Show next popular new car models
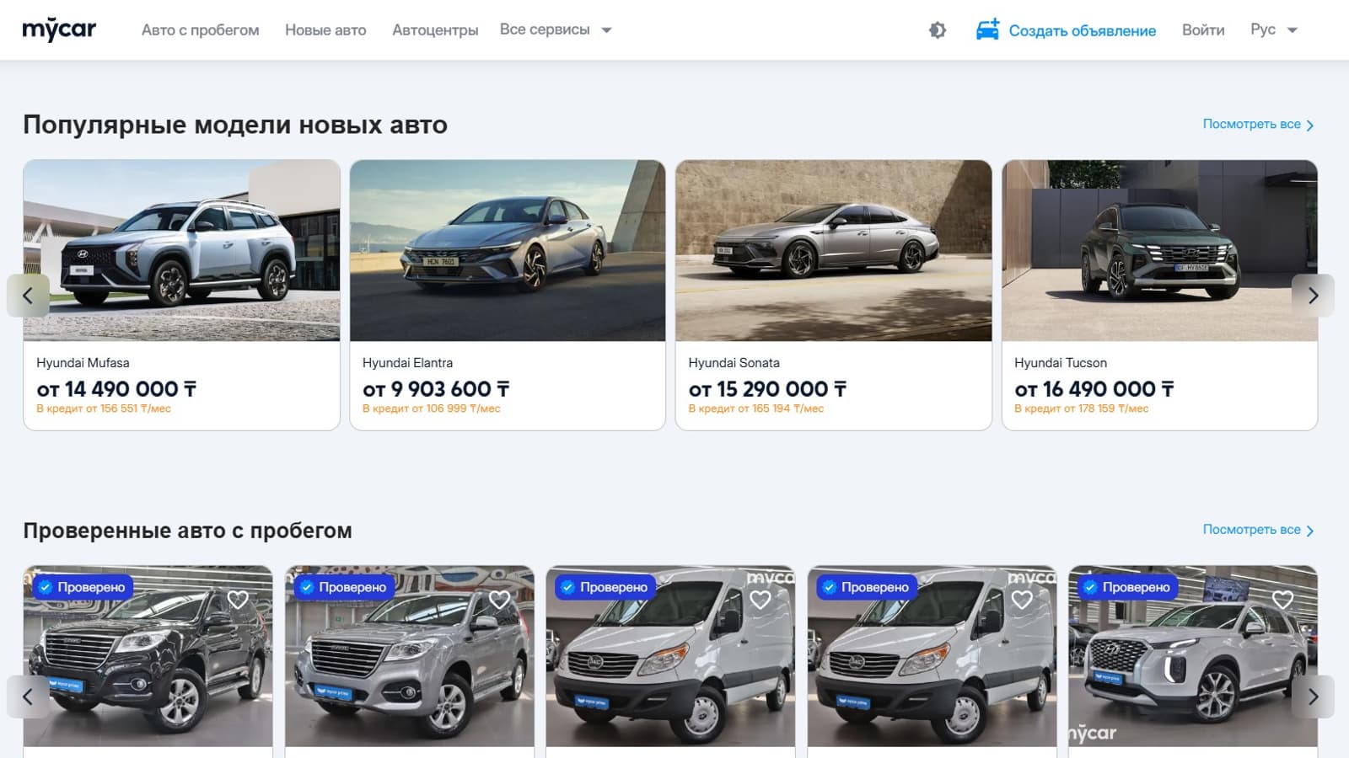Viewport: 1349px width, 758px height. click(1313, 296)
